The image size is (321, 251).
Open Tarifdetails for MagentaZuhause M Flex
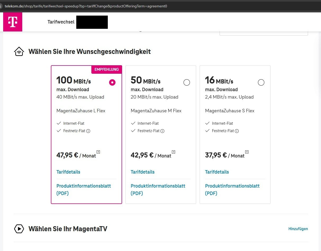tap(143, 172)
